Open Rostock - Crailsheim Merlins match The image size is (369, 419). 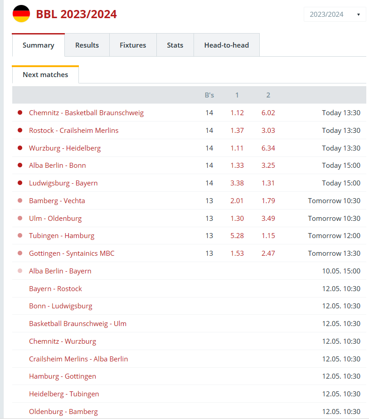click(74, 131)
